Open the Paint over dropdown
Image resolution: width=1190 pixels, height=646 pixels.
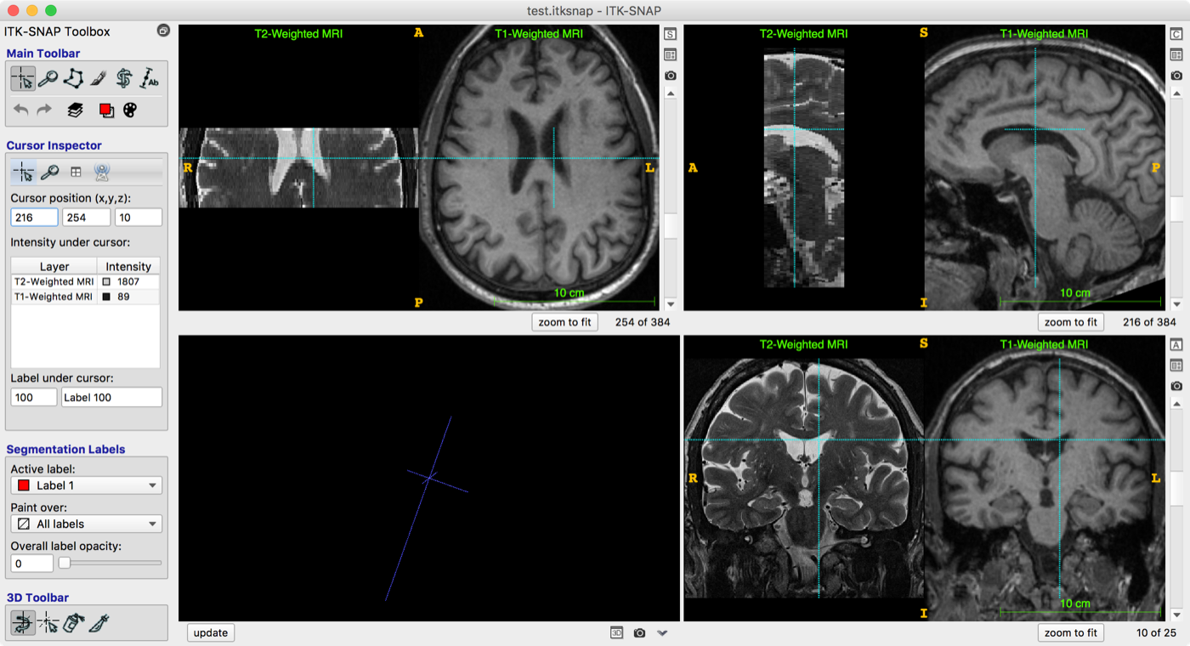[x=86, y=524]
